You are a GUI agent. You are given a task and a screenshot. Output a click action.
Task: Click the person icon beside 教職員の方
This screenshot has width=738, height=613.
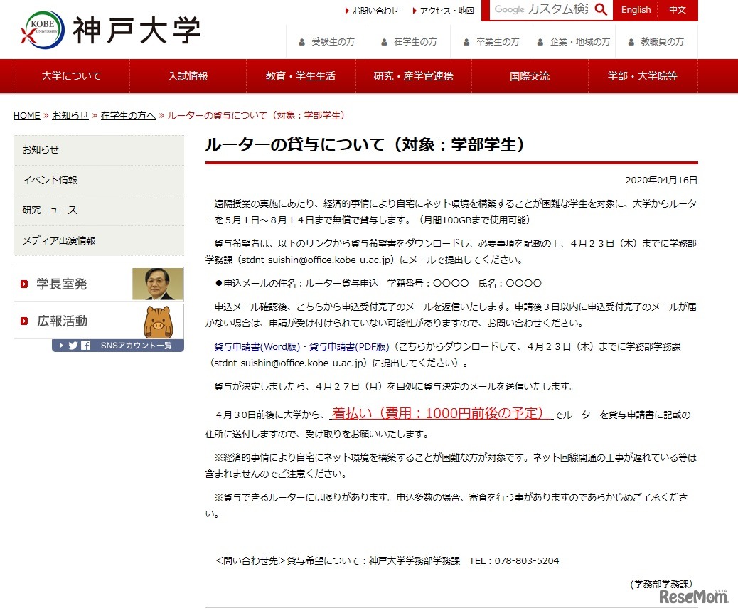tap(631, 41)
